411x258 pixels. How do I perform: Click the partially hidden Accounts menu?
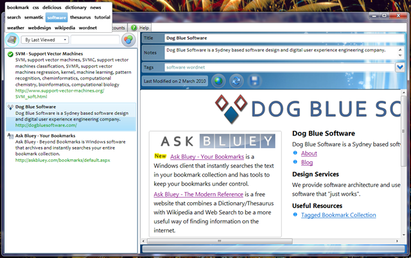click(x=119, y=28)
